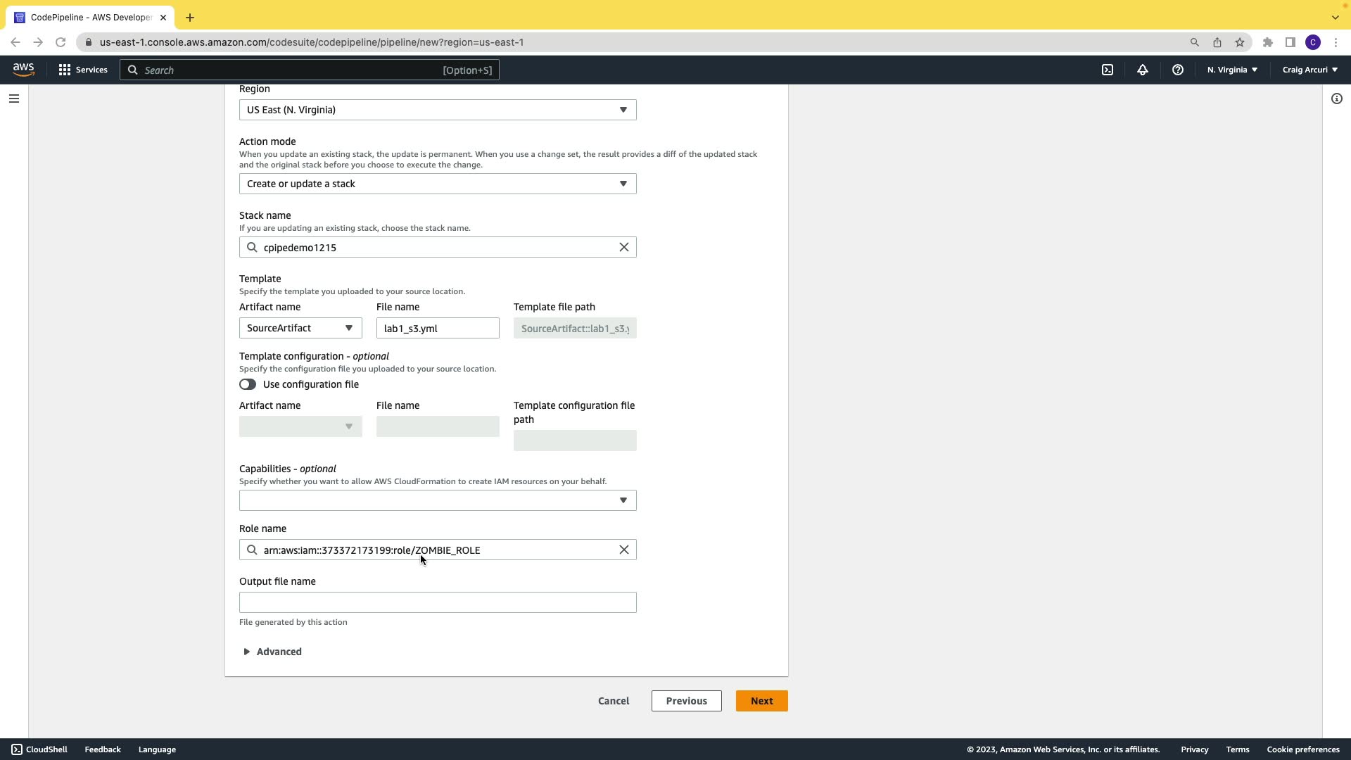This screenshot has height=760, width=1351.
Task: Clear the Role name field
Action: coord(623,550)
